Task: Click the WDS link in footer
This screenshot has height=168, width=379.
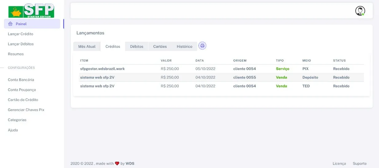Action: point(130,164)
